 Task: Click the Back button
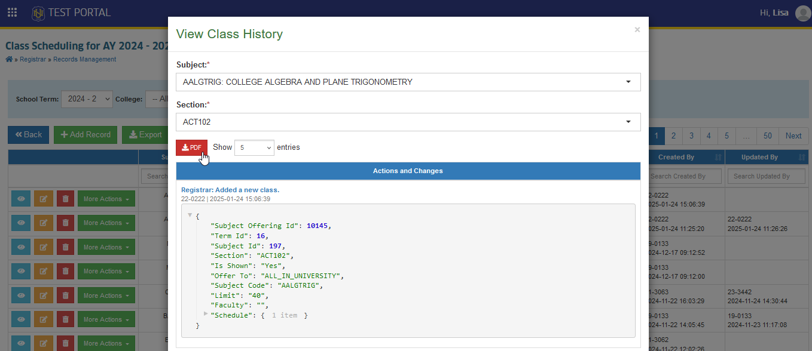(x=28, y=135)
